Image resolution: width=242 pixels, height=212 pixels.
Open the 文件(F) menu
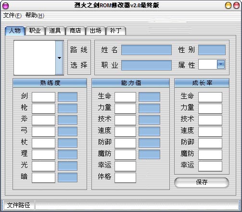tap(13, 15)
